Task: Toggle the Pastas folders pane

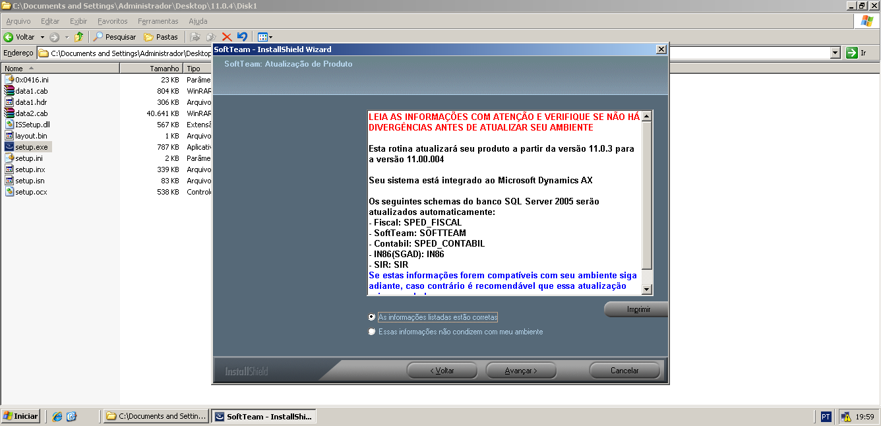Action: point(161,37)
